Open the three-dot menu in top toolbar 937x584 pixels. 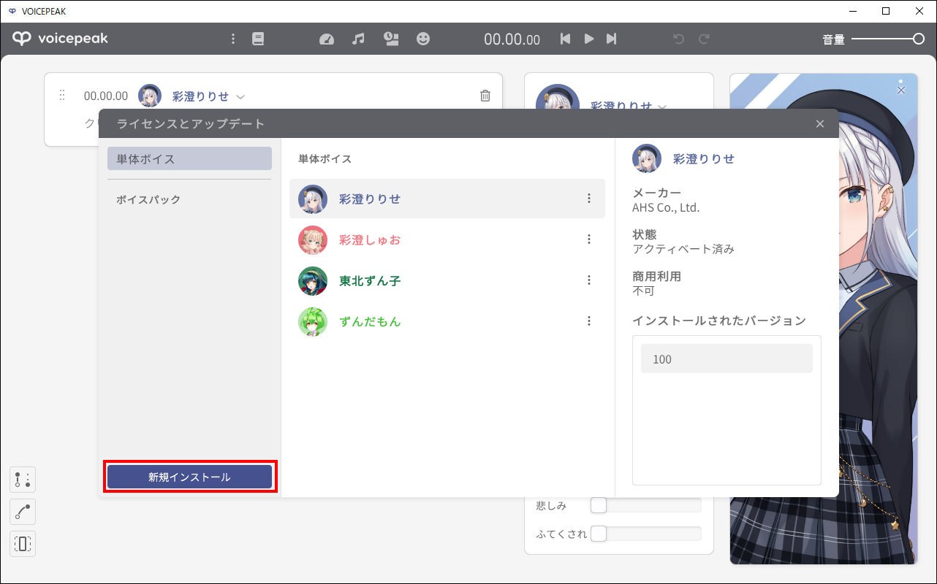coord(233,39)
